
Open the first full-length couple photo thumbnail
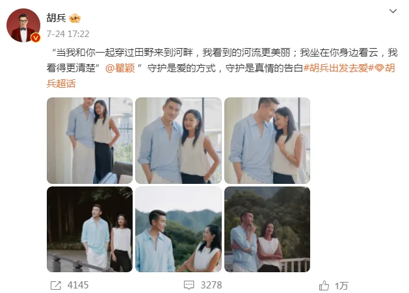click(x=90, y=140)
